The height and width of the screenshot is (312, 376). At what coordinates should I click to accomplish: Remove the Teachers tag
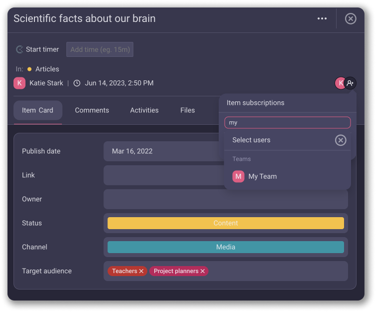(x=141, y=271)
